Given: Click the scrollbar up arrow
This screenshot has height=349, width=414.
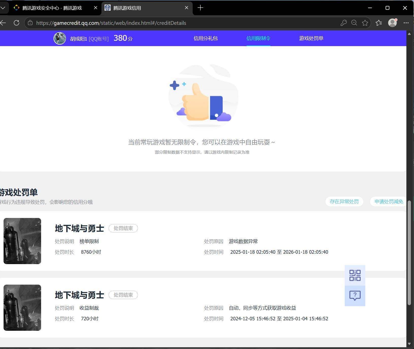Looking at the screenshot, I should pyautogui.click(x=409, y=34).
